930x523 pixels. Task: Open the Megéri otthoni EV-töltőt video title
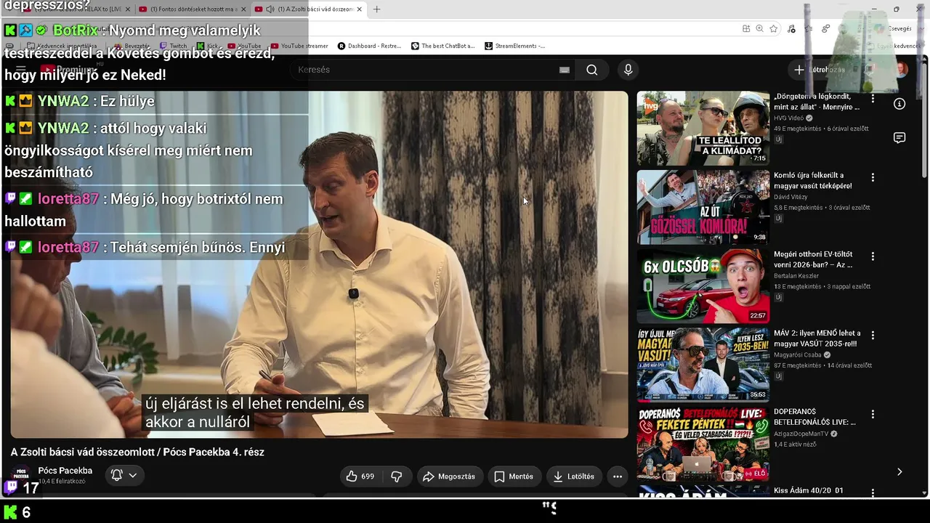point(813,259)
